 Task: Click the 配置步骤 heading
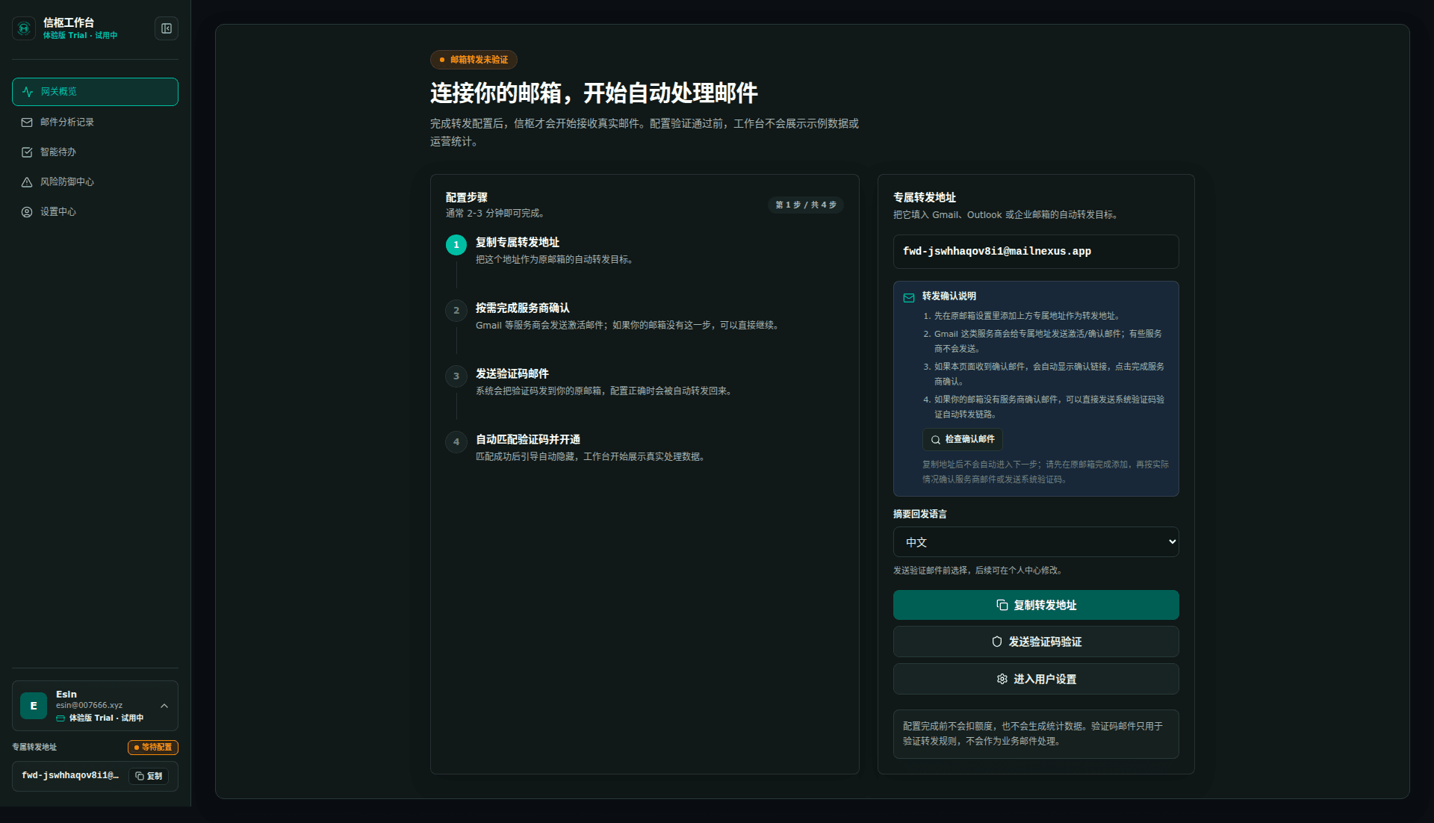467,198
